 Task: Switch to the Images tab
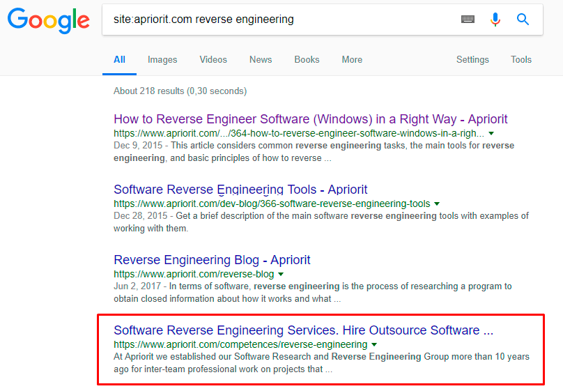pos(162,60)
